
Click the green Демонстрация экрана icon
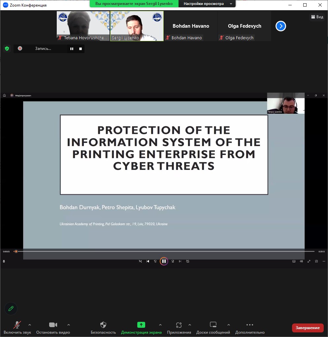tap(141, 325)
